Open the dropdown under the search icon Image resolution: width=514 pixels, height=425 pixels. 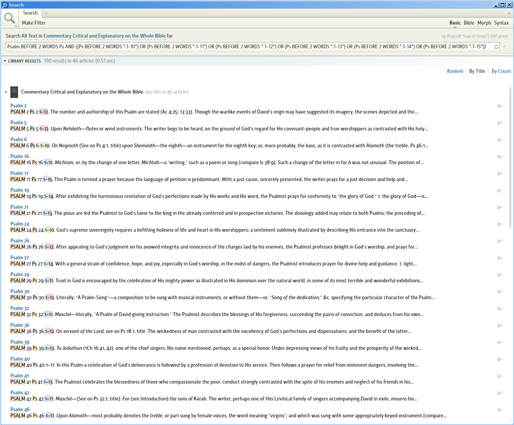click(x=16, y=26)
